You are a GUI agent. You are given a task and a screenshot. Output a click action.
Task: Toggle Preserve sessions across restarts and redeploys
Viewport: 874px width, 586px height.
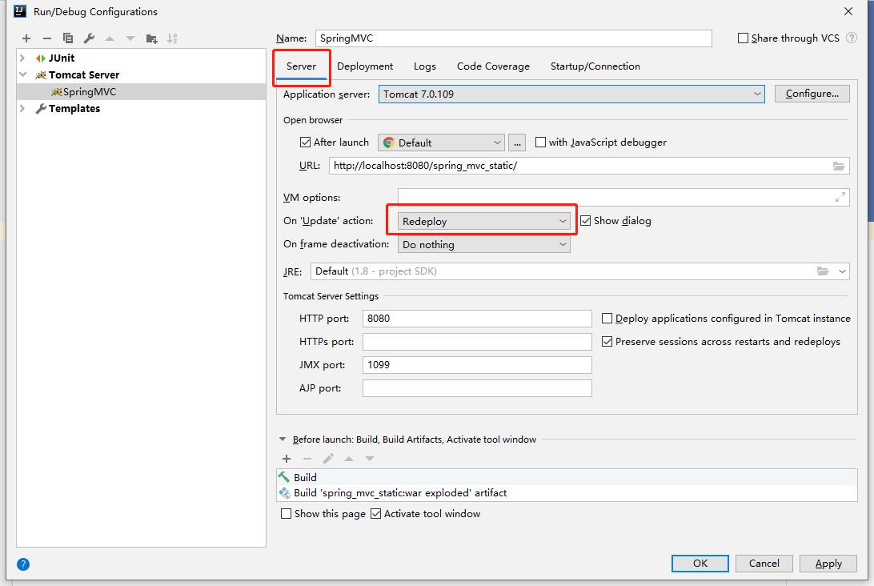(607, 342)
